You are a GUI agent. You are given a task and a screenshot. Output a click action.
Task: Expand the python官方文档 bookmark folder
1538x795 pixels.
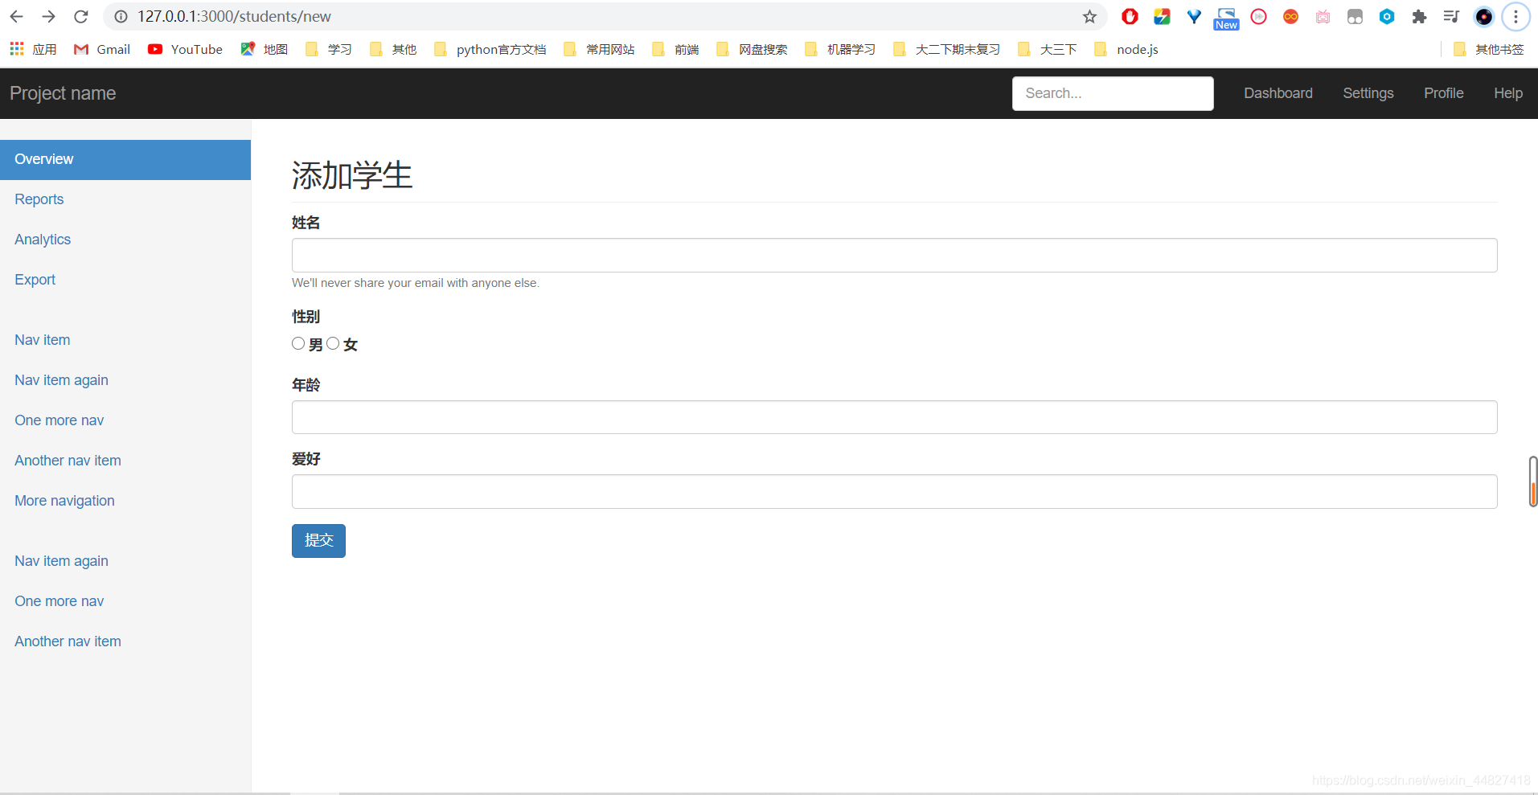click(x=490, y=49)
